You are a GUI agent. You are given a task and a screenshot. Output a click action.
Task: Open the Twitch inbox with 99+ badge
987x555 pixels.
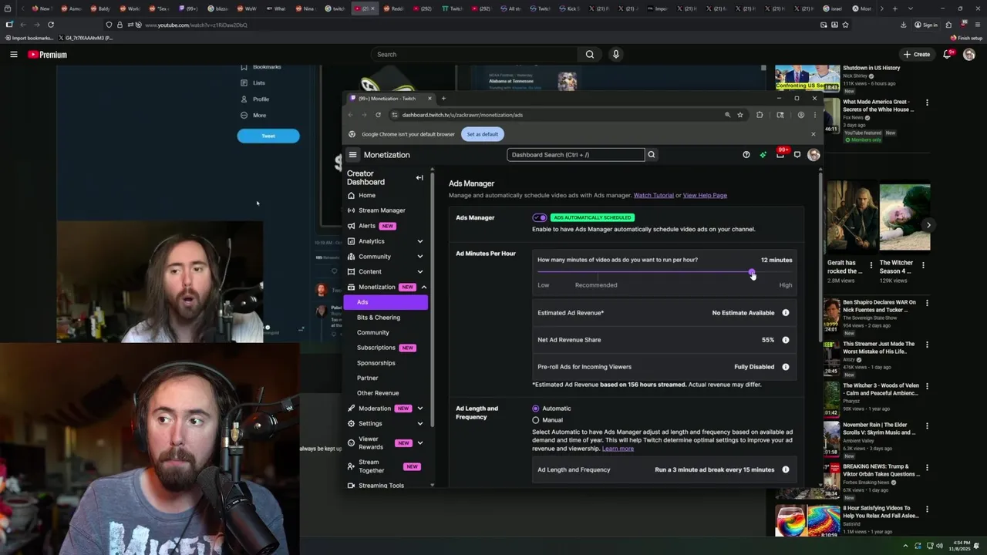point(780,154)
